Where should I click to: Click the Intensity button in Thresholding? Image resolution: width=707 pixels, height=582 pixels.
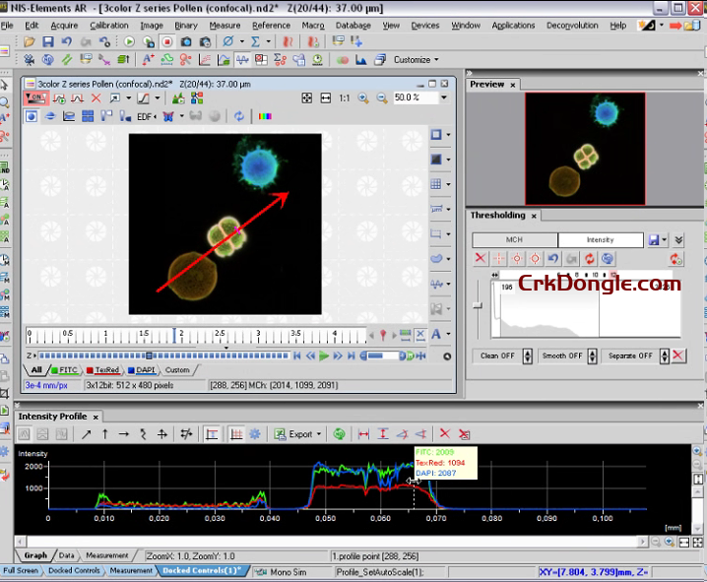600,240
